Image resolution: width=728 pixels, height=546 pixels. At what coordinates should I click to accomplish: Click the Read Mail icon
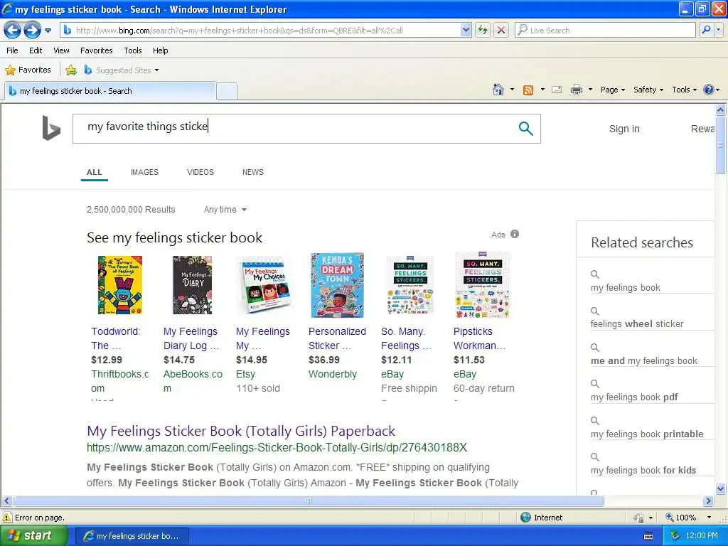[x=557, y=90]
